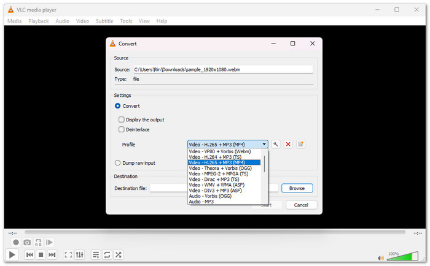Click the playback seek bar
Screen dimensions: 430x266
pos(215,232)
